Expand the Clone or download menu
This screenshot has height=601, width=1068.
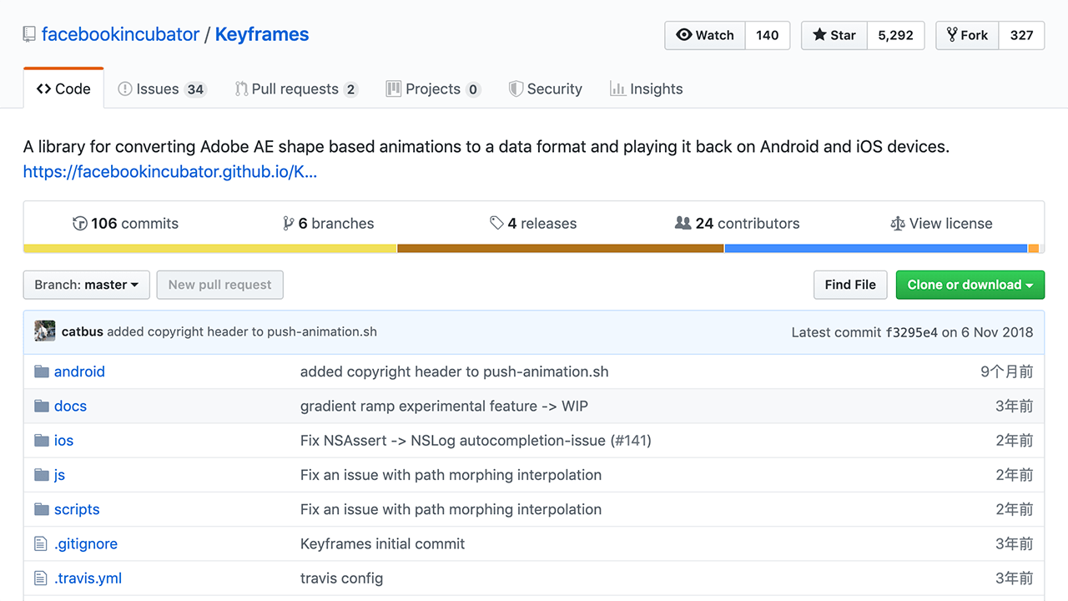tap(970, 285)
